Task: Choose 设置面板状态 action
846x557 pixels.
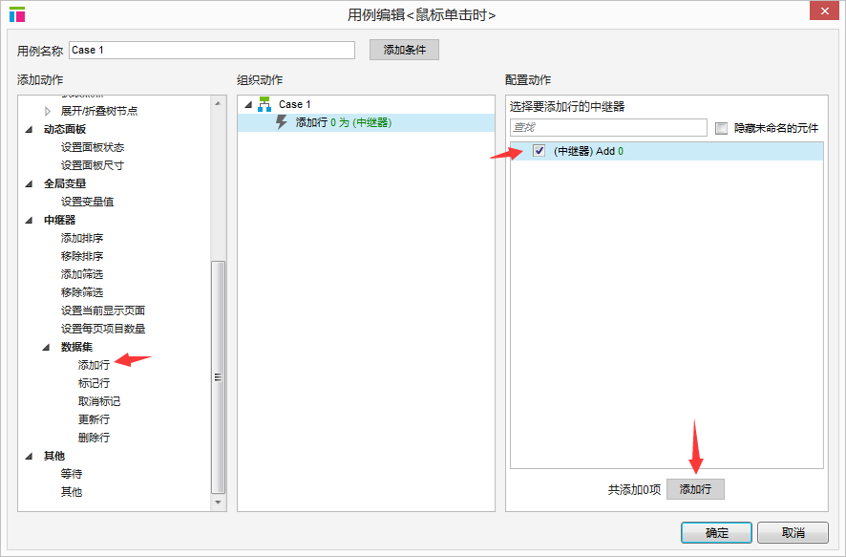Action: [x=93, y=147]
